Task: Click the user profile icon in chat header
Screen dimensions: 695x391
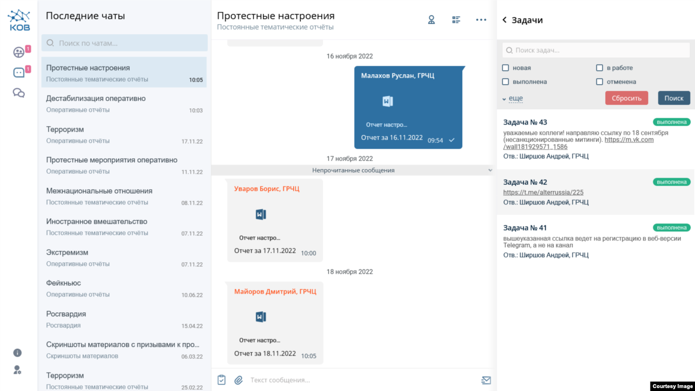Action: [431, 20]
